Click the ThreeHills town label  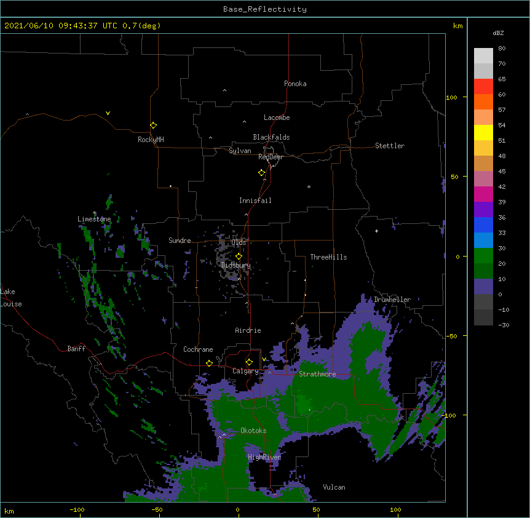pyautogui.click(x=328, y=257)
